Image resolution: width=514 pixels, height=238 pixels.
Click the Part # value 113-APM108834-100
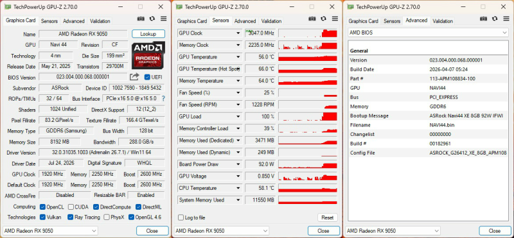[x=452, y=78]
